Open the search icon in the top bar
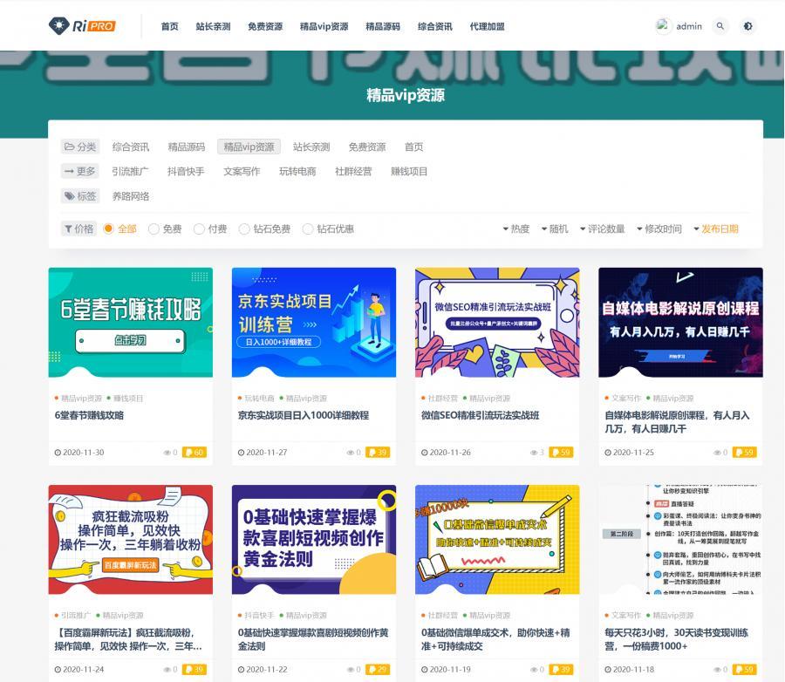The width and height of the screenshot is (785, 682). [720, 26]
